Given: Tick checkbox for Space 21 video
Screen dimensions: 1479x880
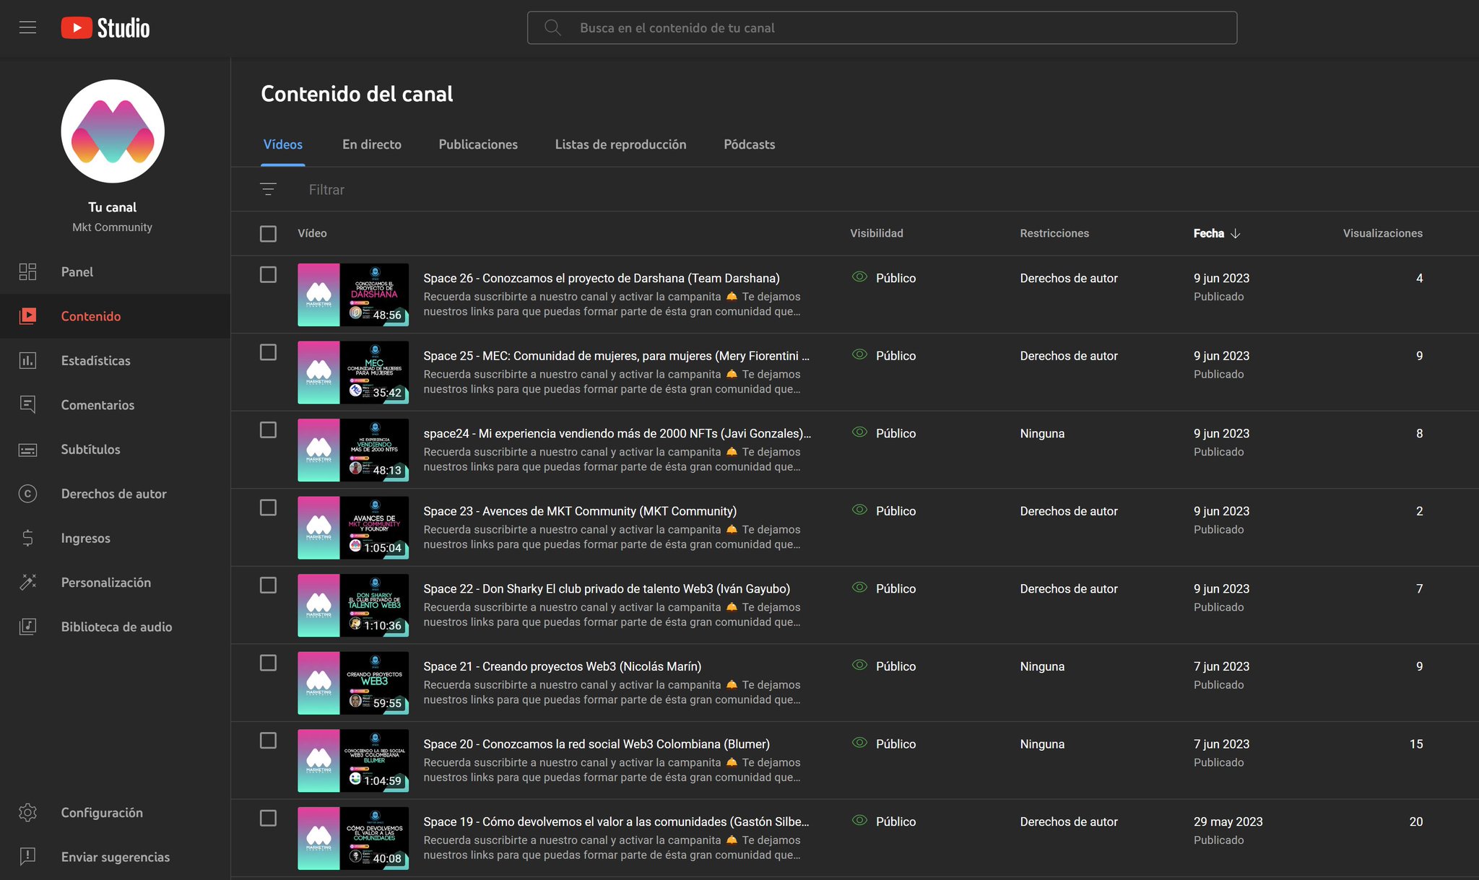Looking at the screenshot, I should click(x=268, y=663).
